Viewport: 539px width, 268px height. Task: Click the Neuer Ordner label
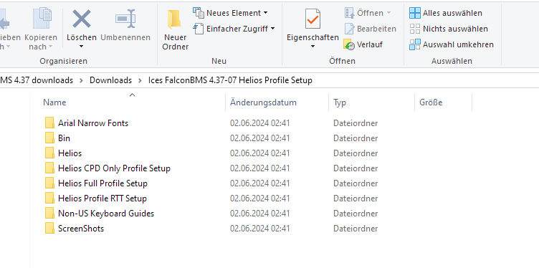coord(176,42)
